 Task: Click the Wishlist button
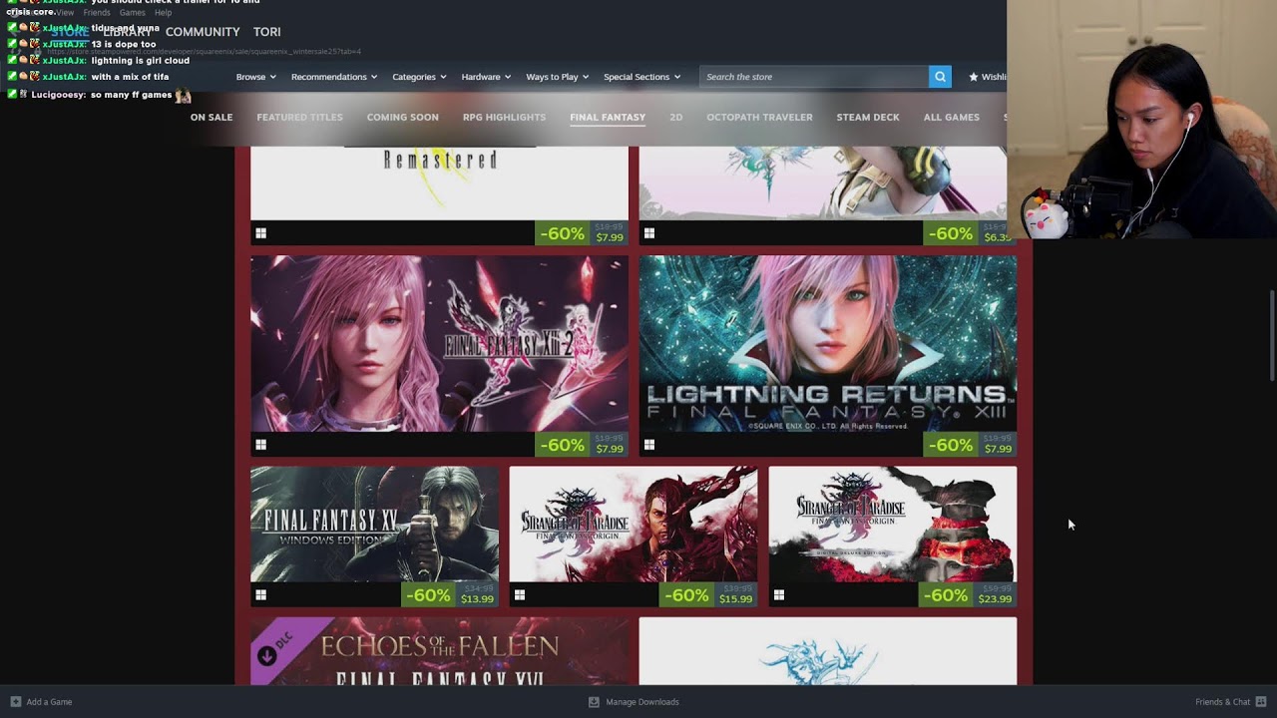pos(987,77)
